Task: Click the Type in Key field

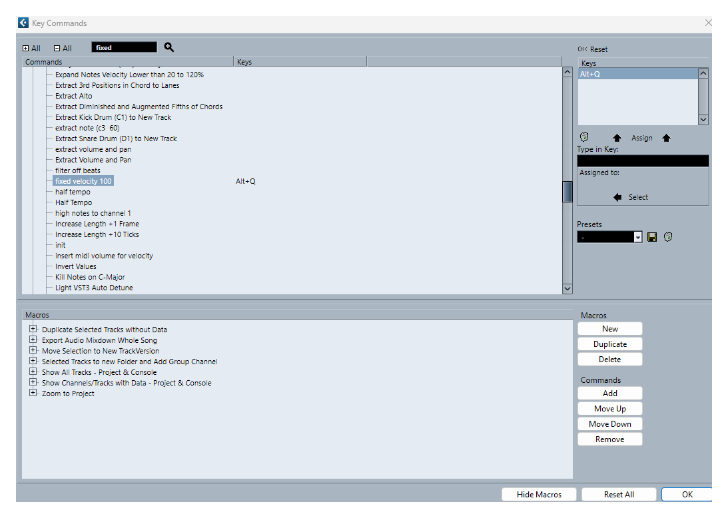Action: click(642, 160)
